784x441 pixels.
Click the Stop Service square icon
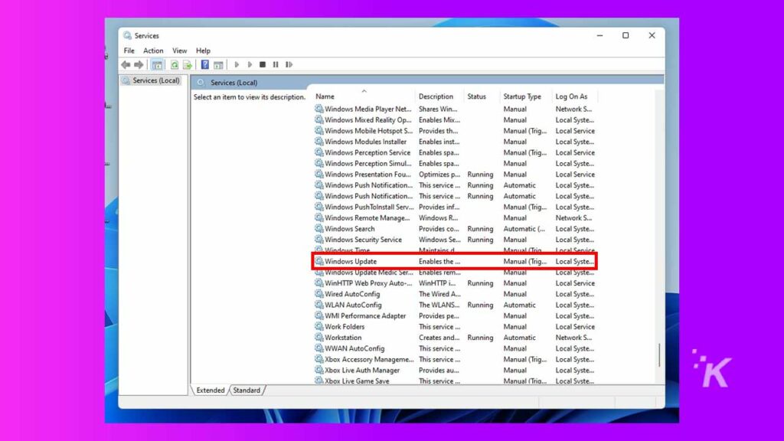point(263,64)
